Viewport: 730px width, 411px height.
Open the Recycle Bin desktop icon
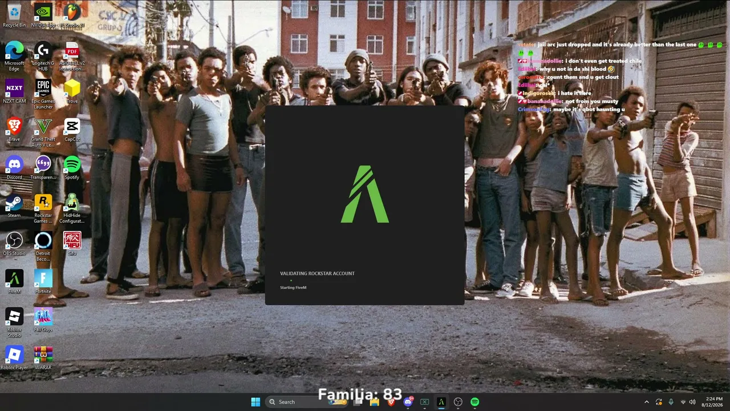[x=14, y=16]
